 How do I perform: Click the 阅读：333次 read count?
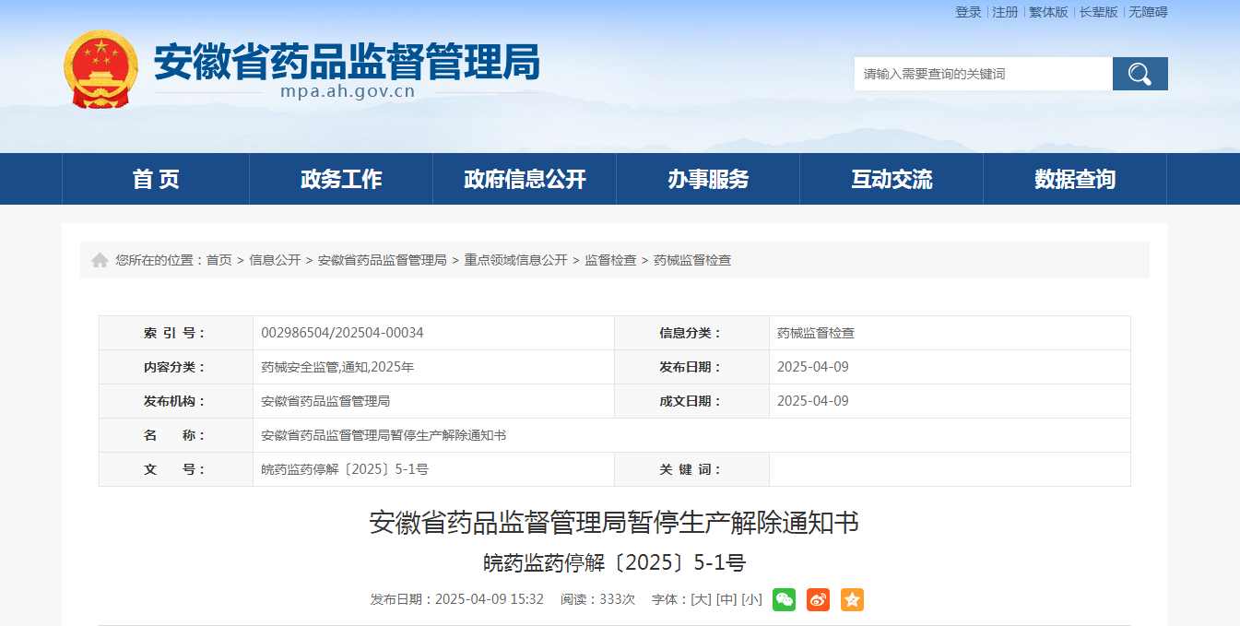point(597,599)
